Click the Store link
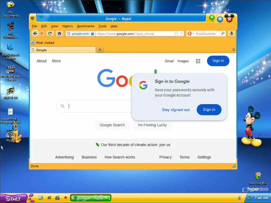The height and width of the screenshot is (203, 271). pos(56,61)
